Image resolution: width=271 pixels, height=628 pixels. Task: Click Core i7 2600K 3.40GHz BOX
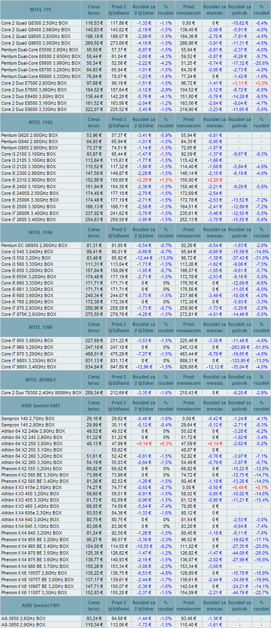[30, 213]
